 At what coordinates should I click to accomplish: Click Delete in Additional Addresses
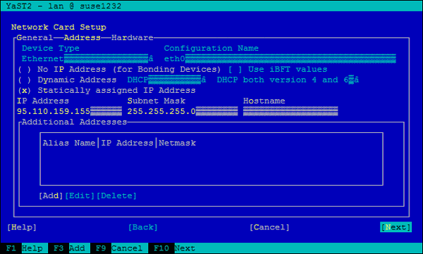pos(116,196)
